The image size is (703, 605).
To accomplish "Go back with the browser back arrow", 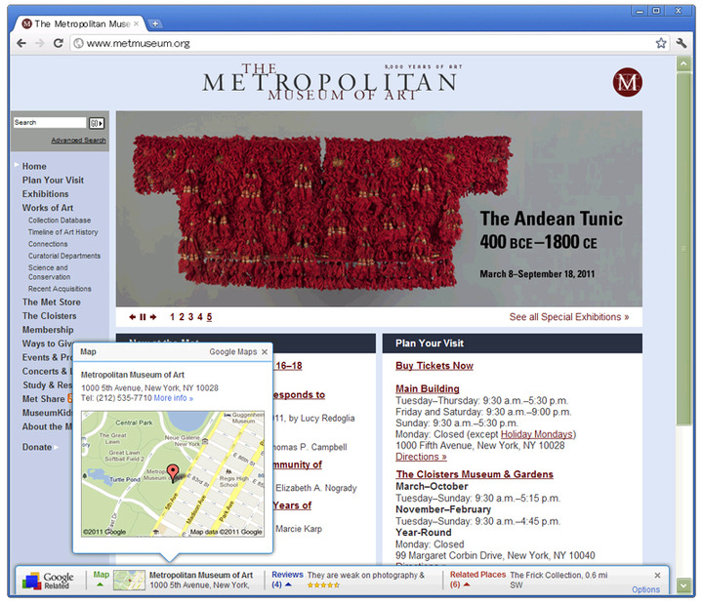I will point(21,43).
